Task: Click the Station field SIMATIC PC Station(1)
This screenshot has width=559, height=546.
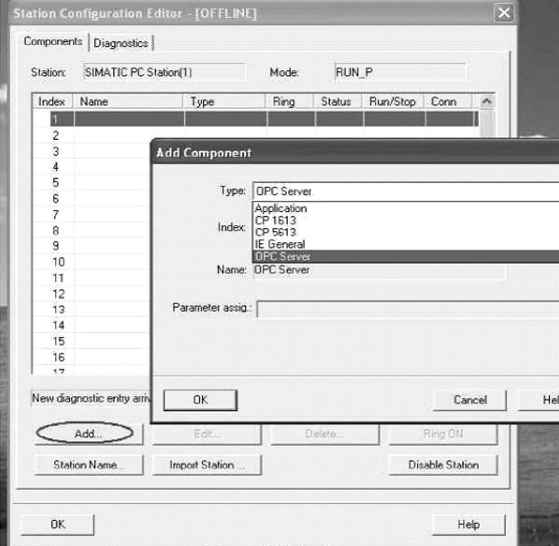Action: 164,72
